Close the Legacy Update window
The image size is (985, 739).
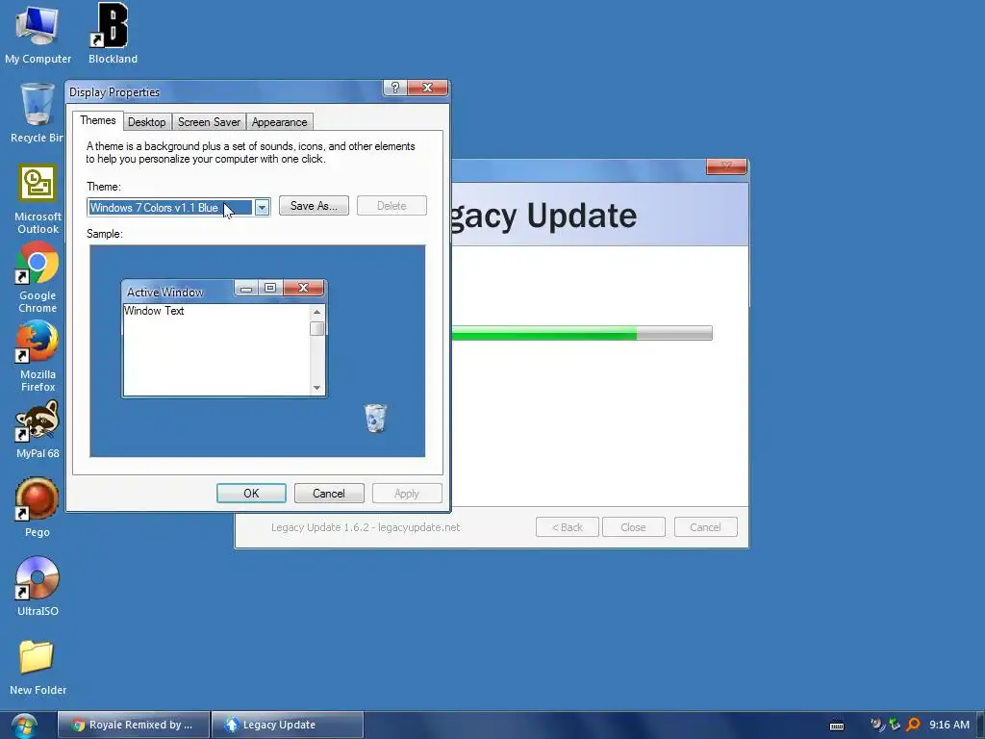(726, 166)
